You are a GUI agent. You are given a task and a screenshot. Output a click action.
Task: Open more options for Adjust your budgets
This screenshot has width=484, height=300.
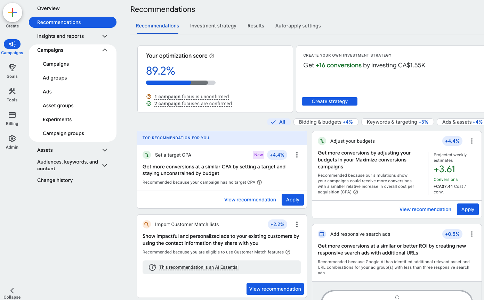pos(472,141)
